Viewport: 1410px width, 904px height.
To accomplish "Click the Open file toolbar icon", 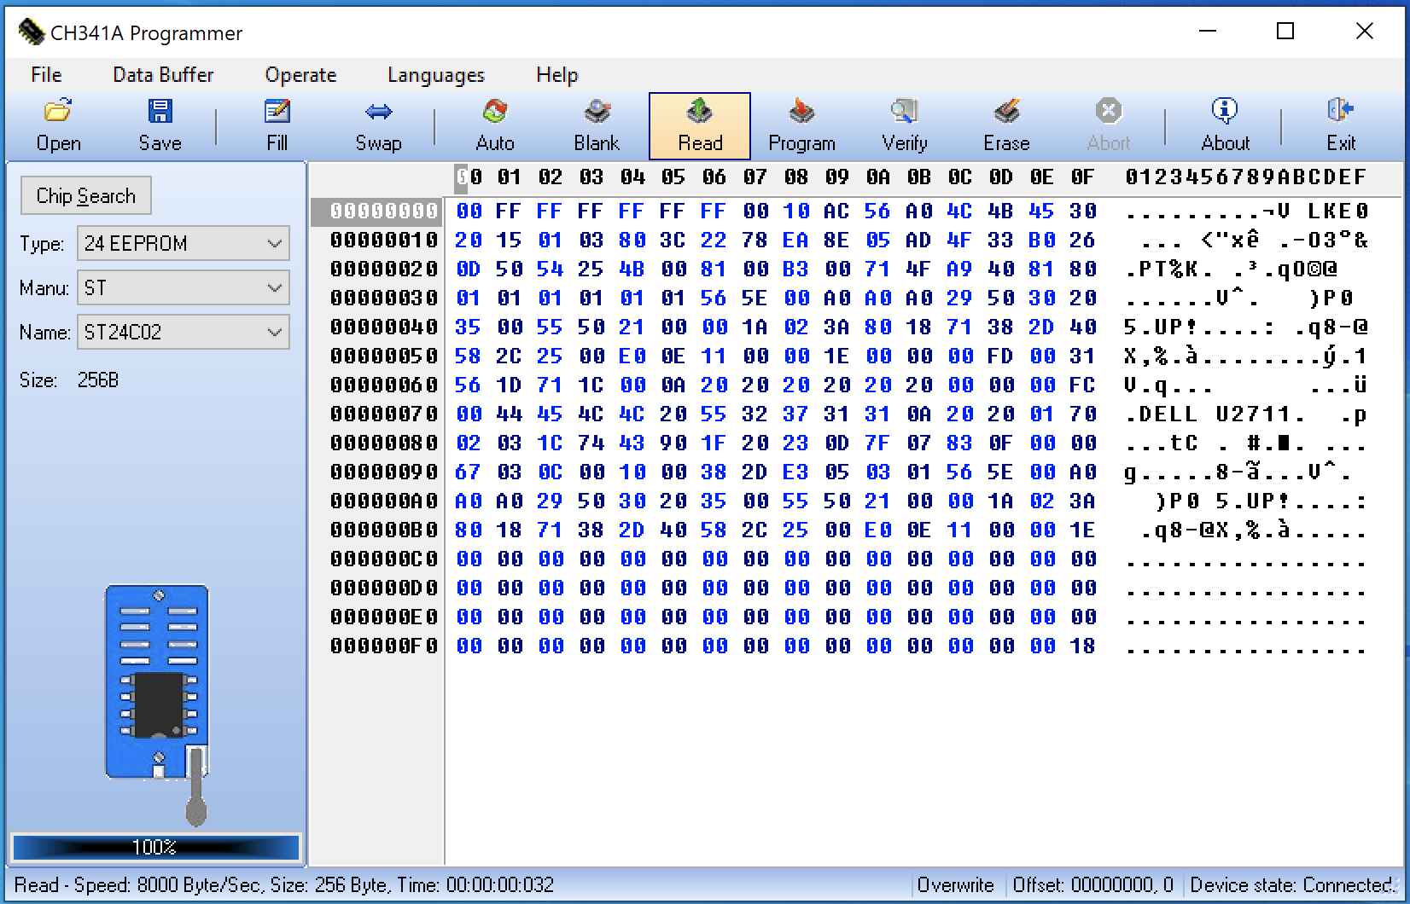I will (x=58, y=126).
